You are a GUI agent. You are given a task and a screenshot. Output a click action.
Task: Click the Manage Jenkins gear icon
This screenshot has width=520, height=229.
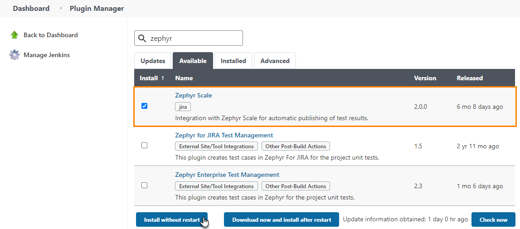pos(15,55)
